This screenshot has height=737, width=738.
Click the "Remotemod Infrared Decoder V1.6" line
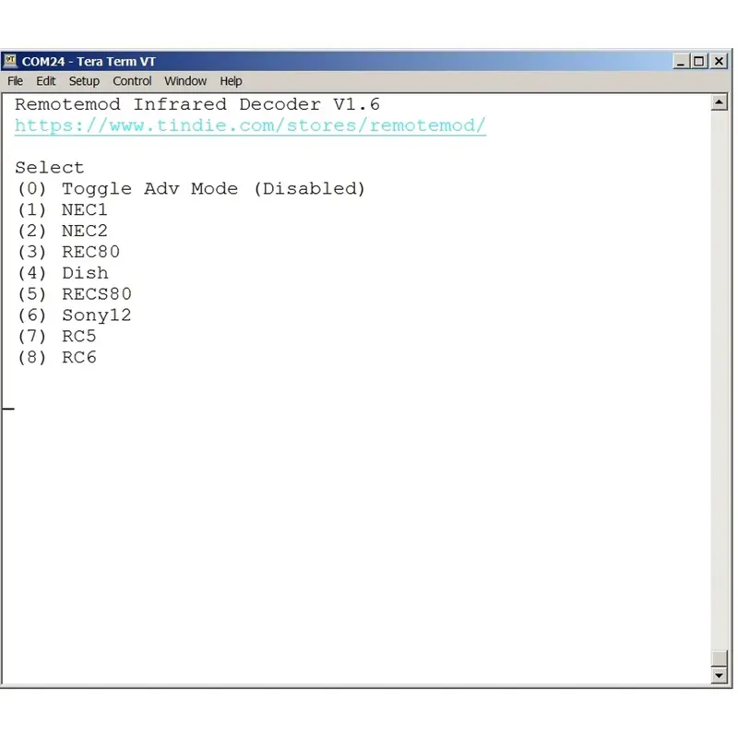click(x=197, y=104)
